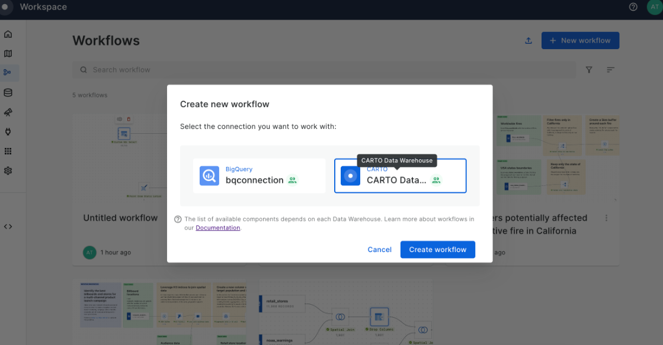Focus the Search workflow field
The height and width of the screenshot is (345, 663).
click(x=324, y=70)
